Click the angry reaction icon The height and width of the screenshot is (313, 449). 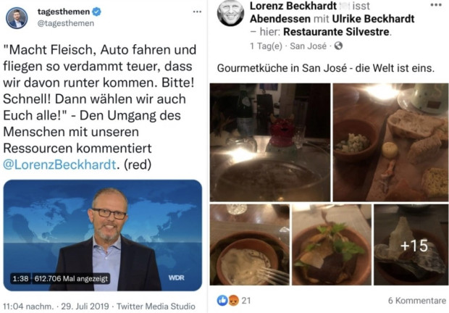[x=233, y=301]
